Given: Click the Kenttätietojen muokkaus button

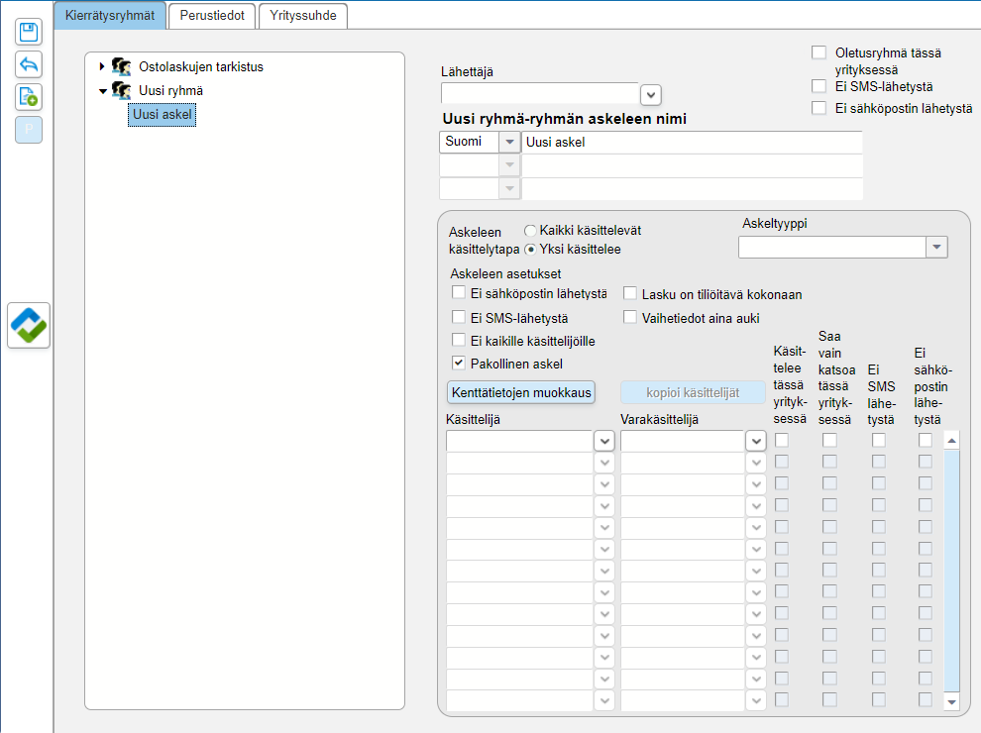Looking at the screenshot, I should [x=521, y=392].
